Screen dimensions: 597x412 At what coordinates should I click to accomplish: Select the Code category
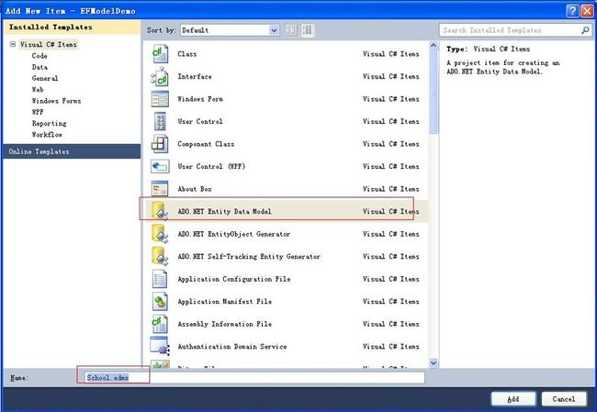39,56
